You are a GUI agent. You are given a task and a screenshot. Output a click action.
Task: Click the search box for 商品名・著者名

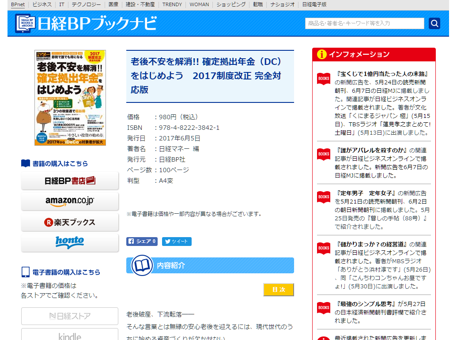[x=365, y=23]
